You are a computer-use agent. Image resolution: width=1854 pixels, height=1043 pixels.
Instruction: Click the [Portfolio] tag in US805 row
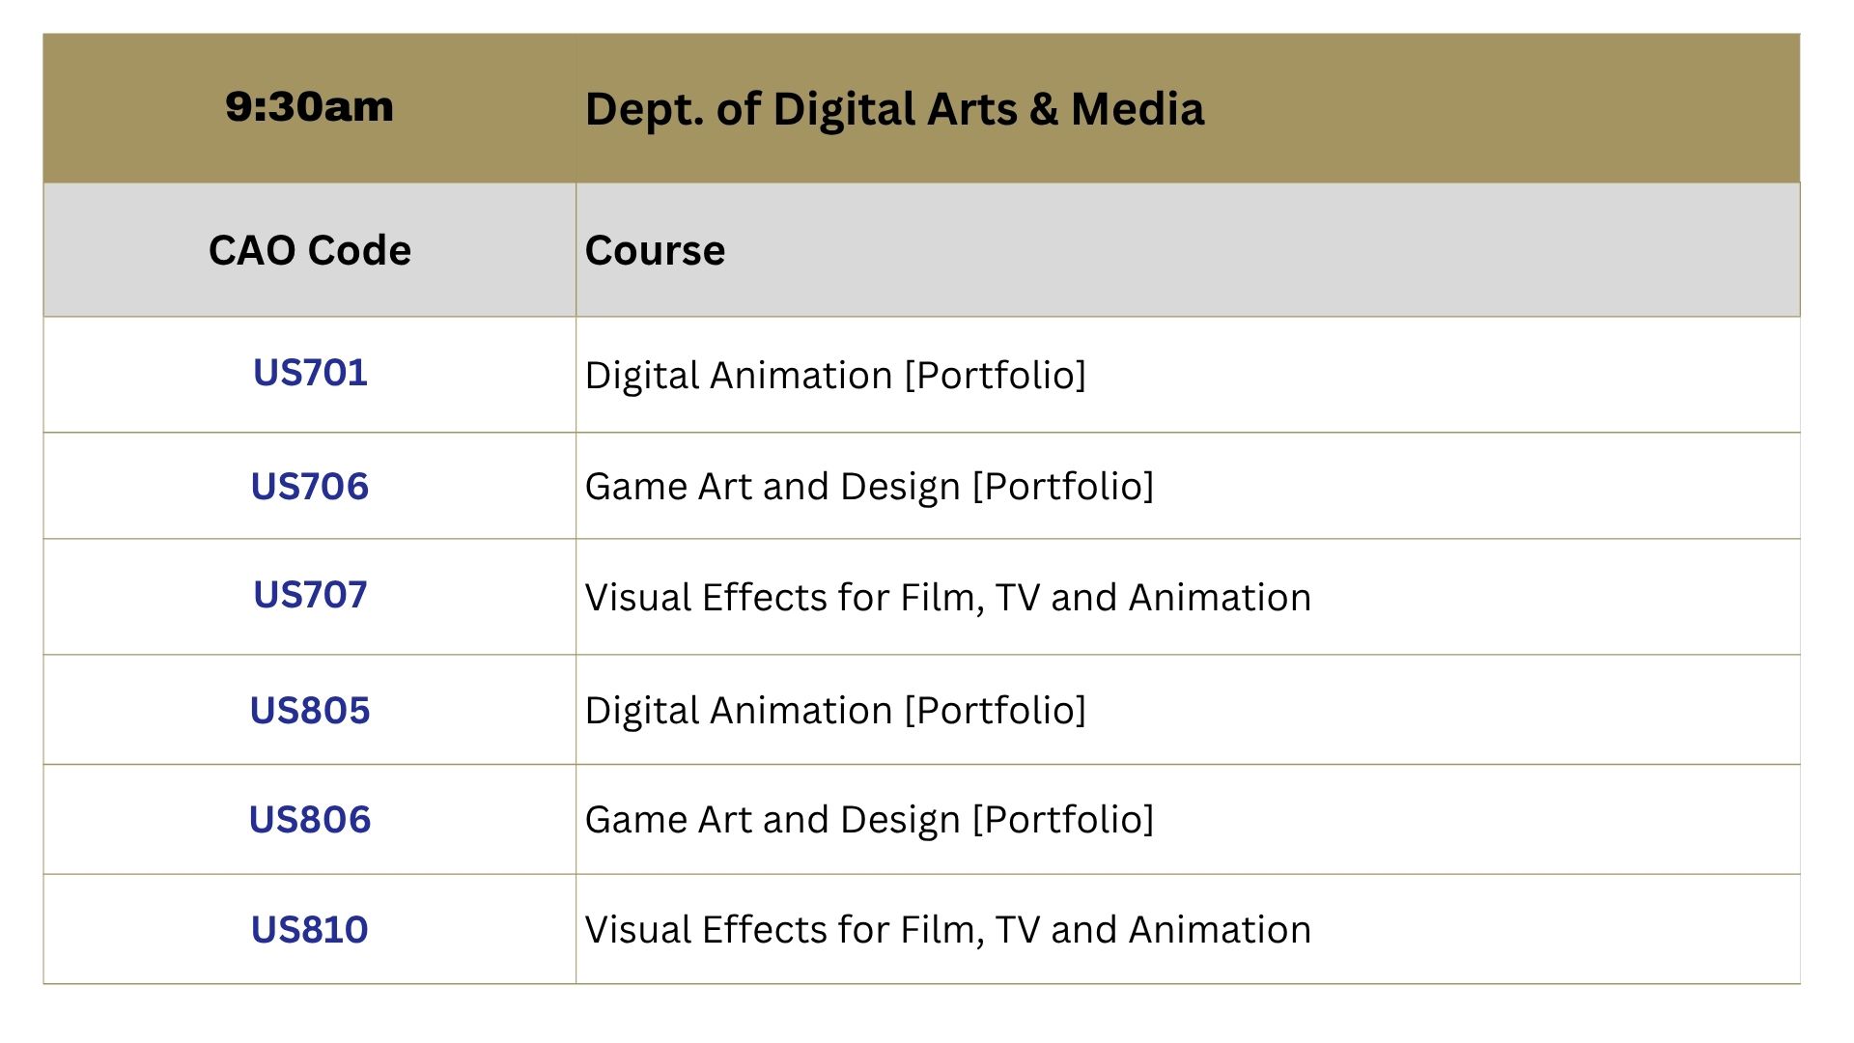(x=996, y=711)
